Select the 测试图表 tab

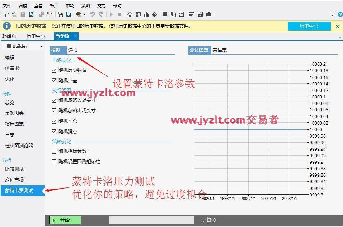tap(199, 50)
